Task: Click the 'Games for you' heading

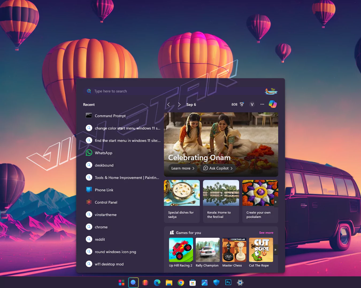Action: coord(188,233)
